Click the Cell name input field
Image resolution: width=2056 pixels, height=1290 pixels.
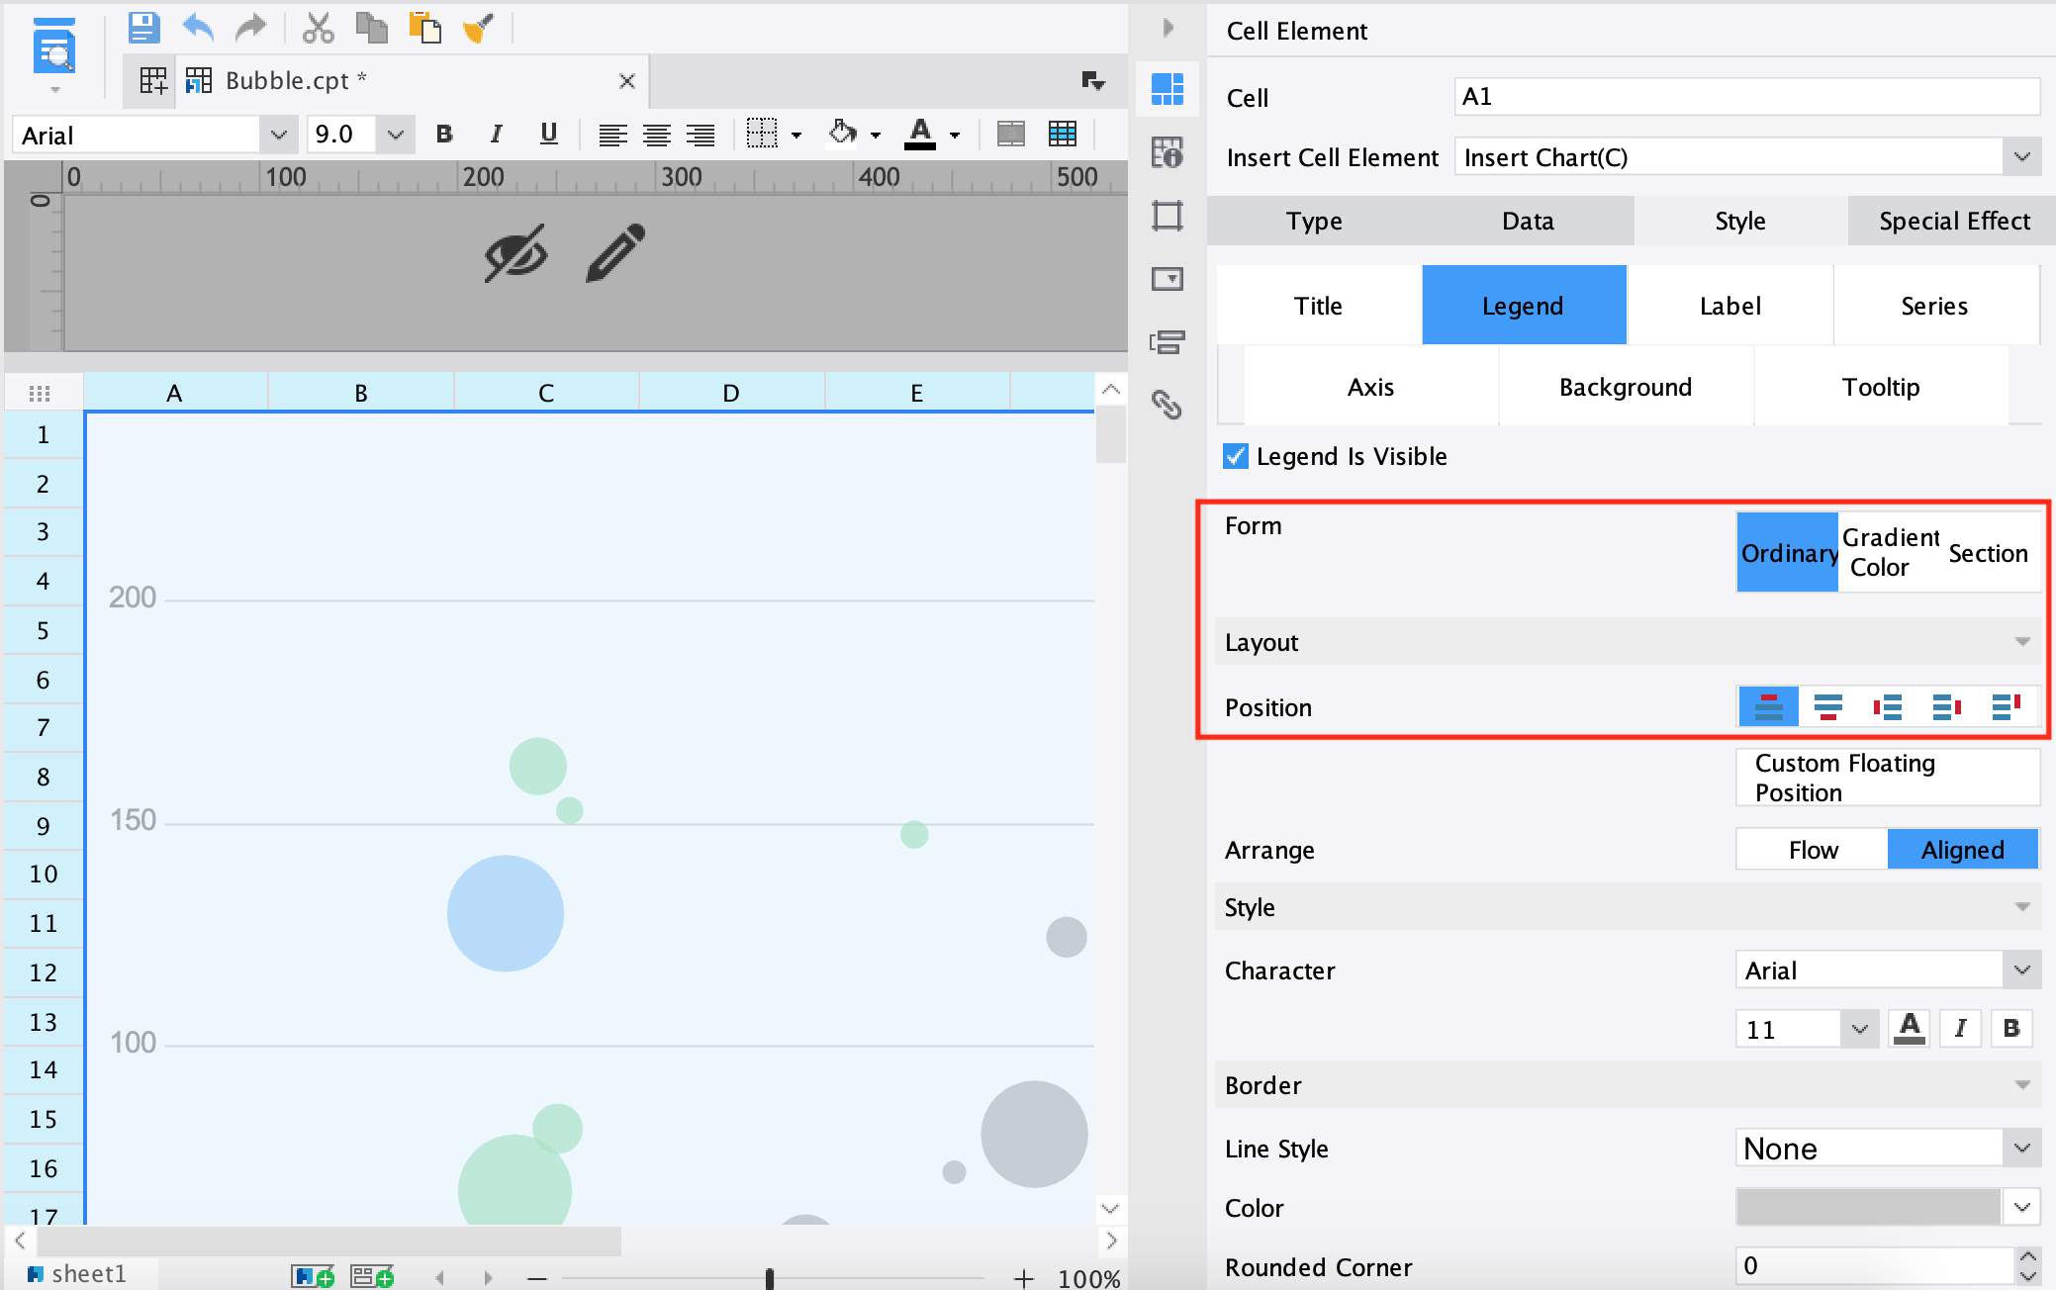(x=1745, y=97)
